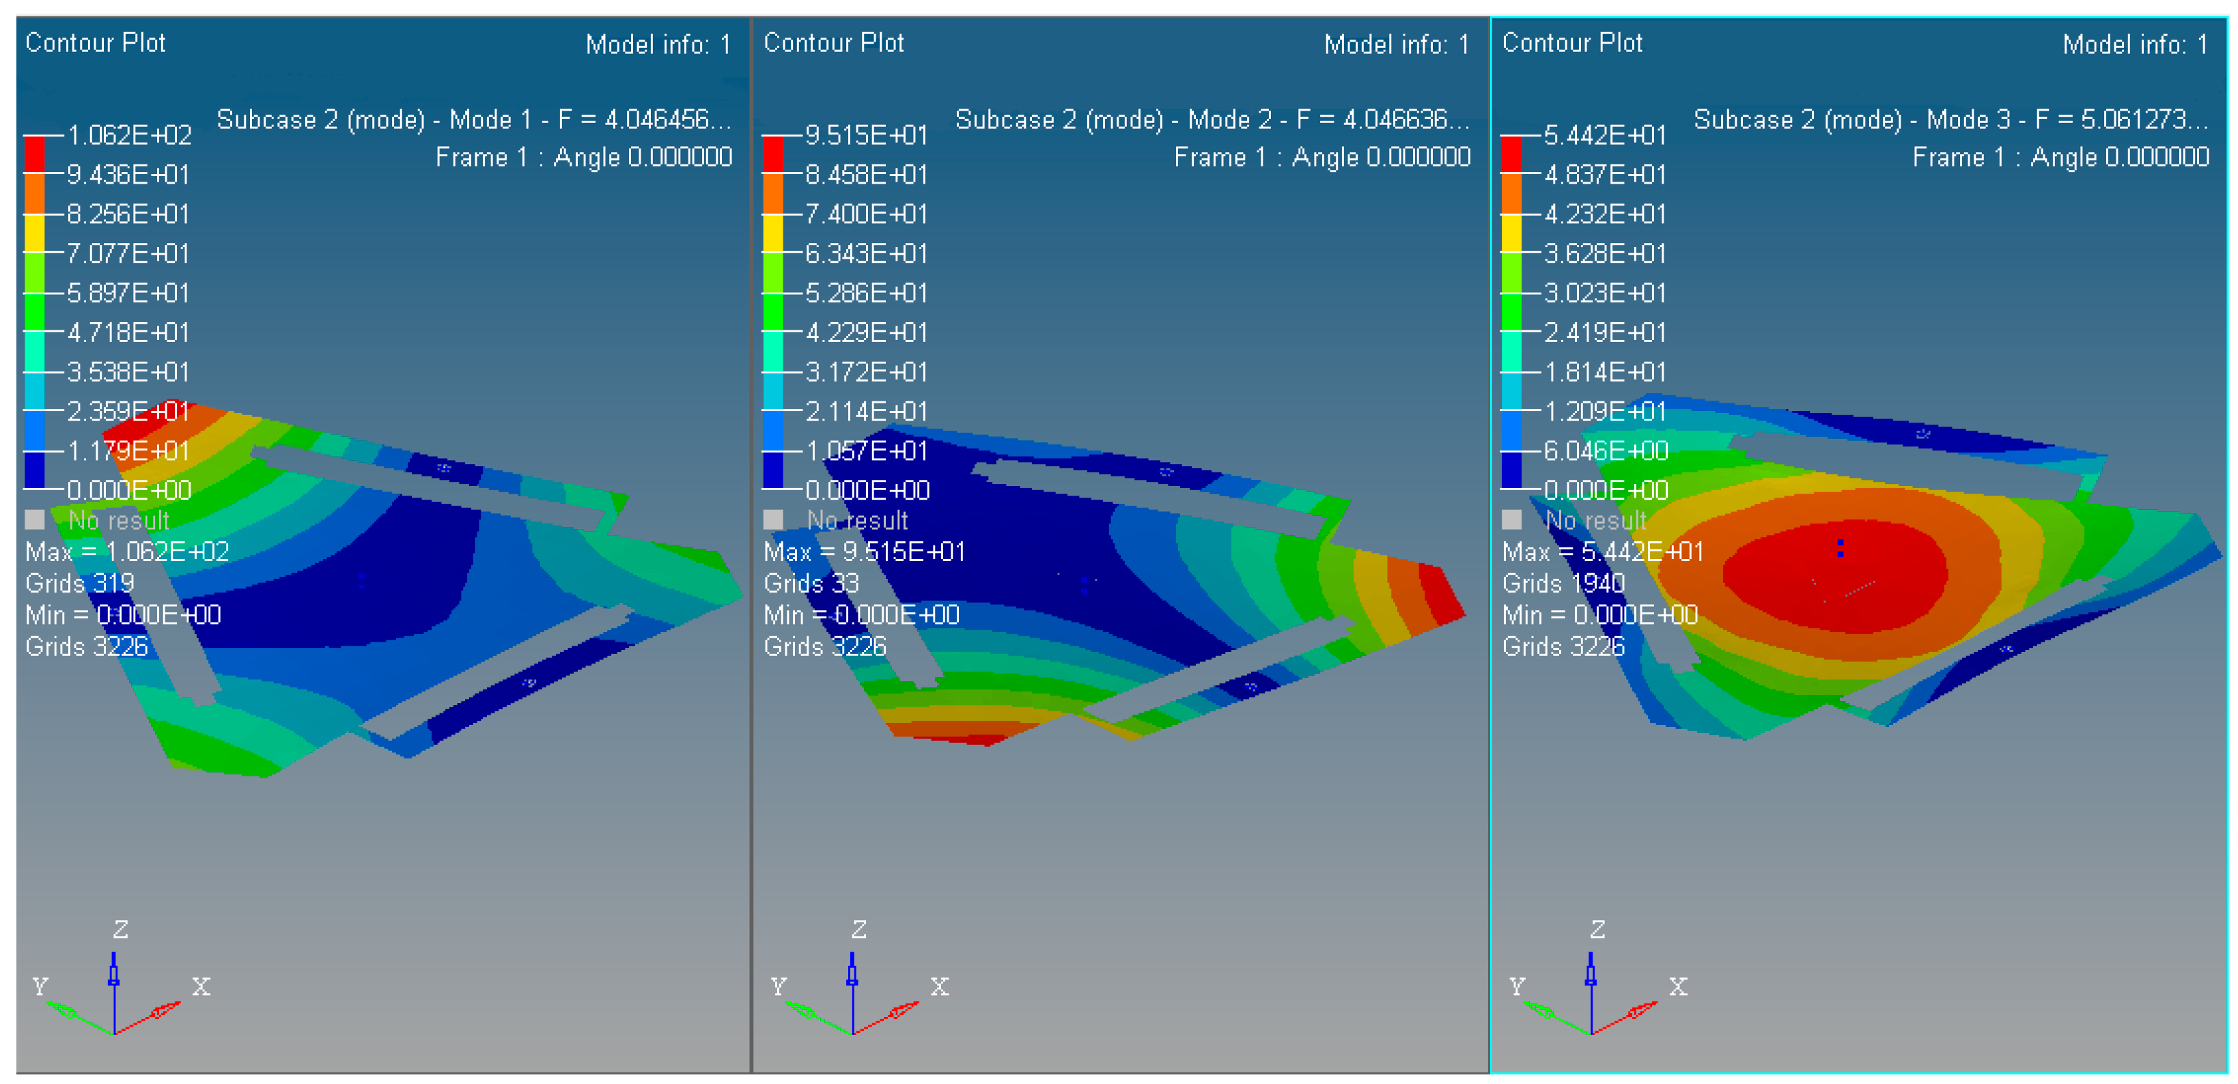
Task: Click the Max = 9.515E+01 text in Mode 2
Action: coord(863,552)
